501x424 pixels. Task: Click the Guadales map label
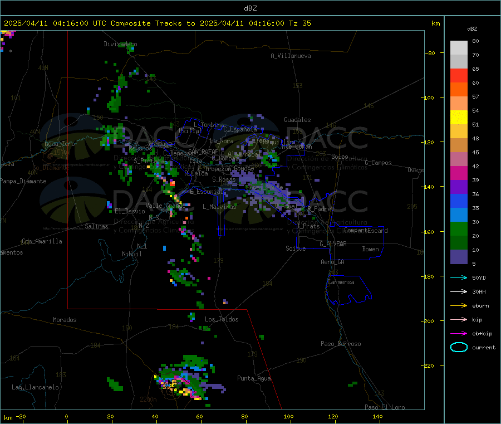297,120
